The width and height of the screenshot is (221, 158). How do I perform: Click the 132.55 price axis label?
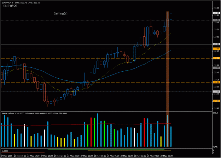click(216, 66)
